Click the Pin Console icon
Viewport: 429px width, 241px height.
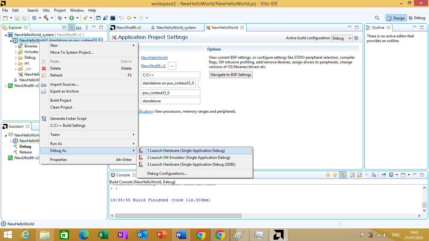pos(383,175)
